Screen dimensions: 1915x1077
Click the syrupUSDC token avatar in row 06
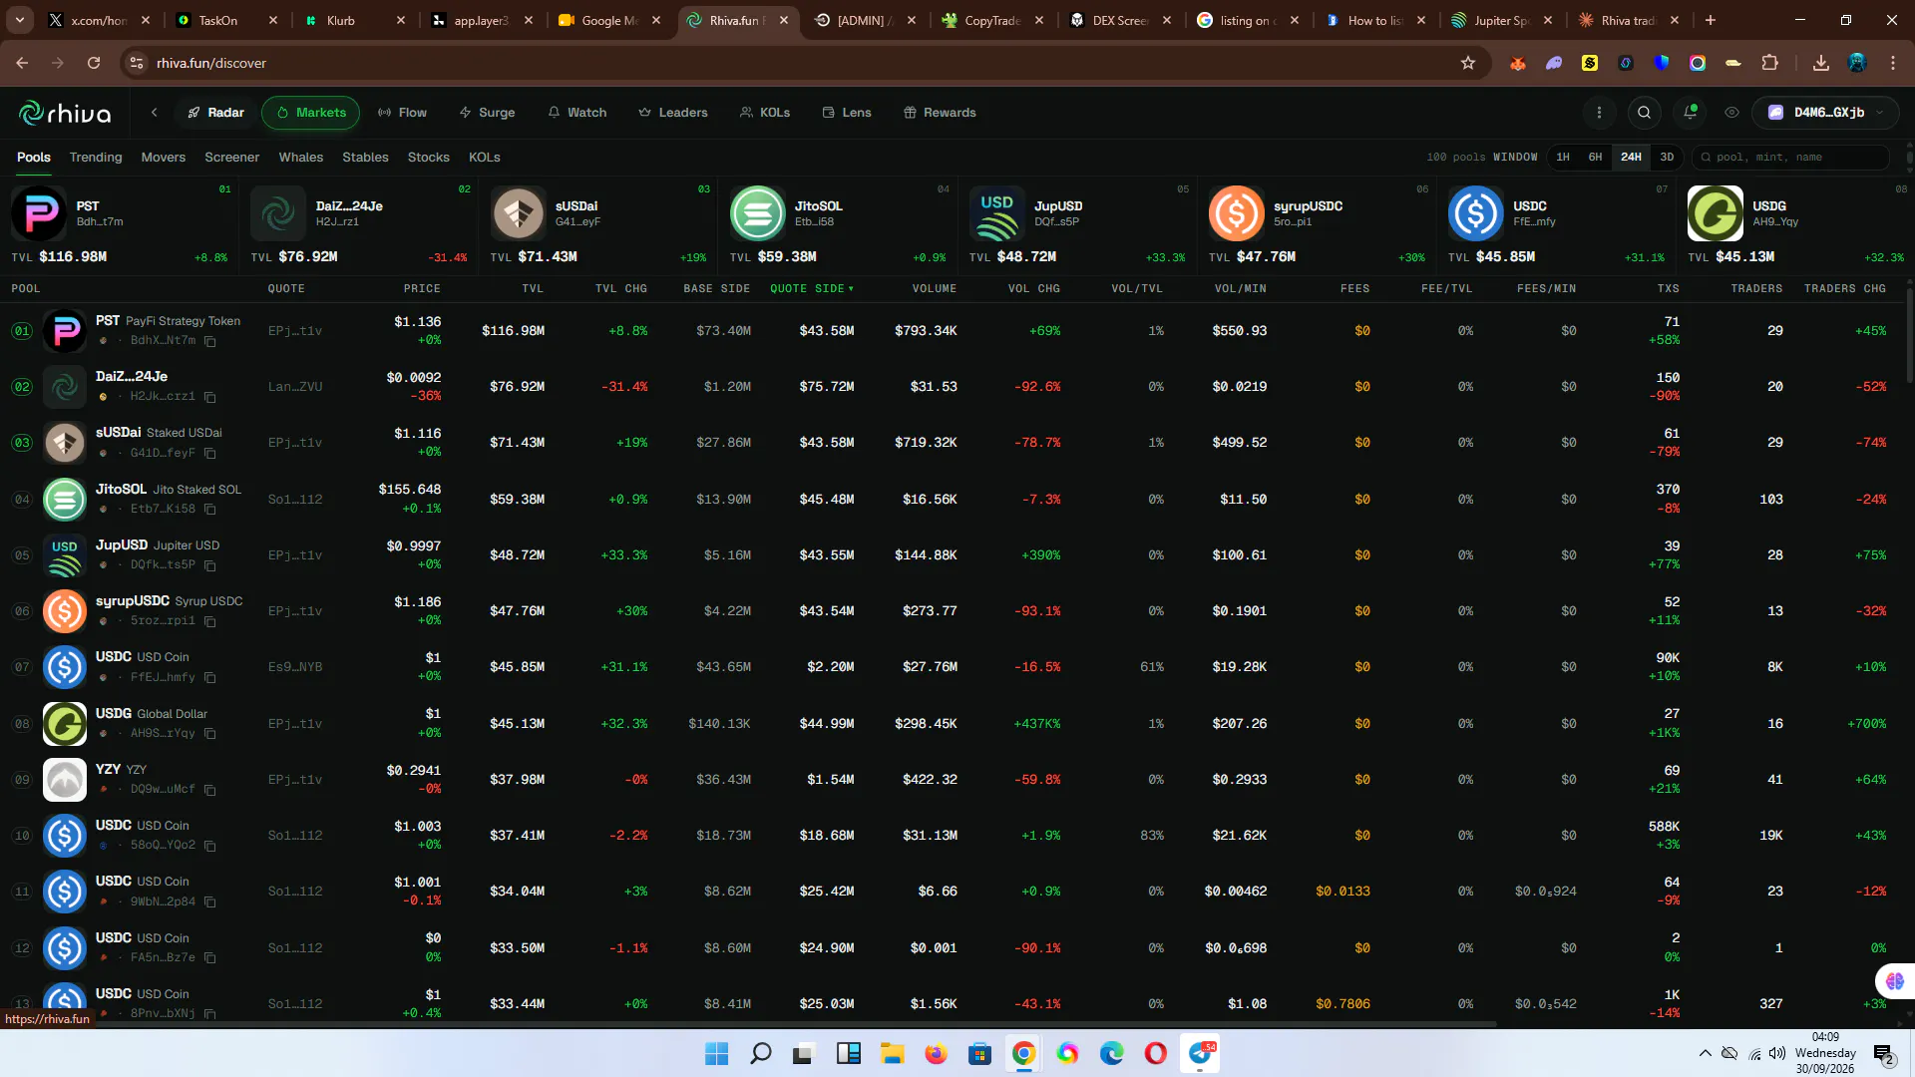[65, 611]
